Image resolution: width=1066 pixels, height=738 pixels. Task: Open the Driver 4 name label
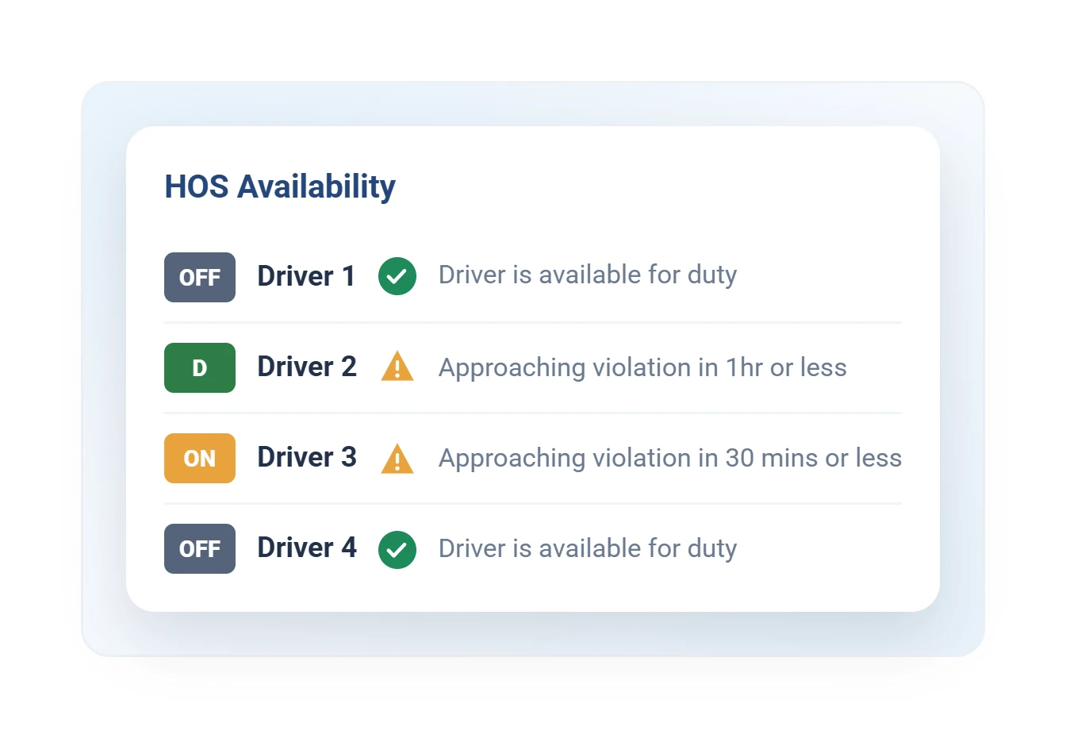(307, 548)
